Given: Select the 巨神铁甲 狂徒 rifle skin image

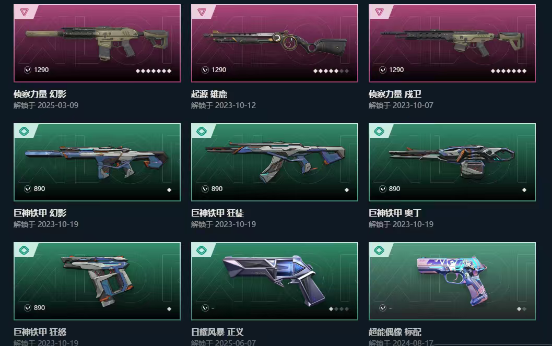Looking at the screenshot, I should [275, 162].
